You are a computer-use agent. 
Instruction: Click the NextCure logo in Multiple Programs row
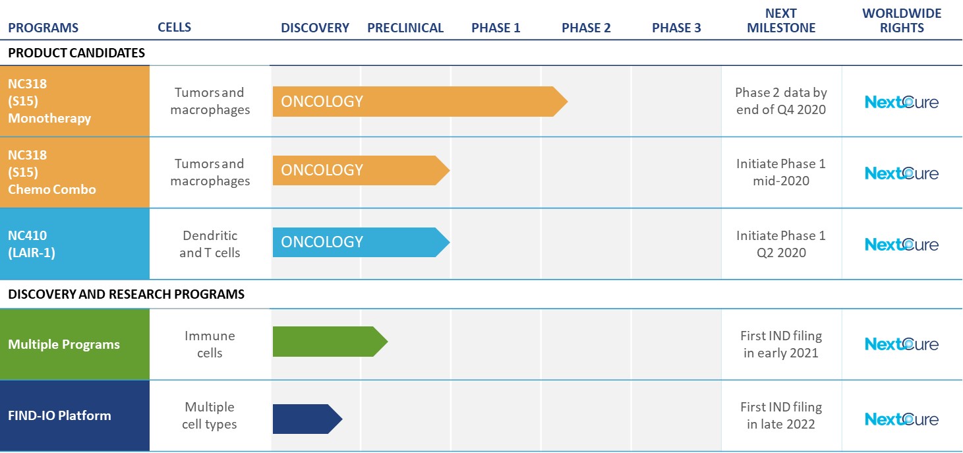click(901, 344)
